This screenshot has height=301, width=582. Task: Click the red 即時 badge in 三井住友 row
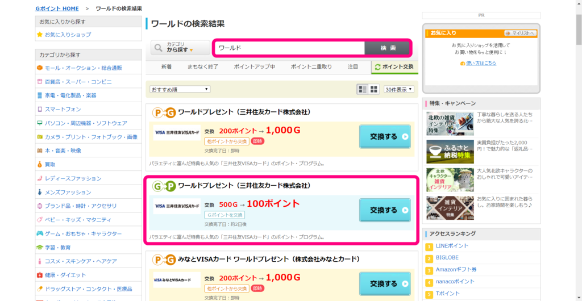[x=257, y=141]
